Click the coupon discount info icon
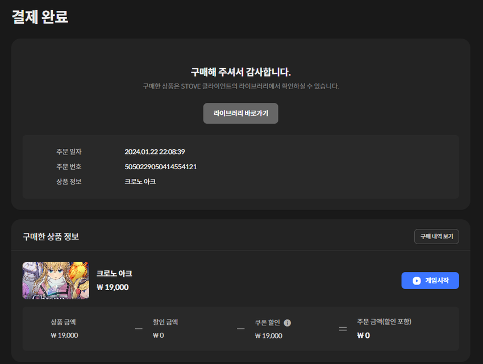 287,323
